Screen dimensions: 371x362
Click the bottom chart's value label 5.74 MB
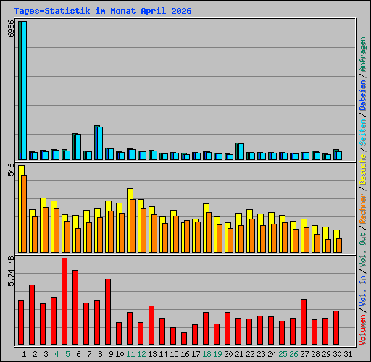click(11, 271)
